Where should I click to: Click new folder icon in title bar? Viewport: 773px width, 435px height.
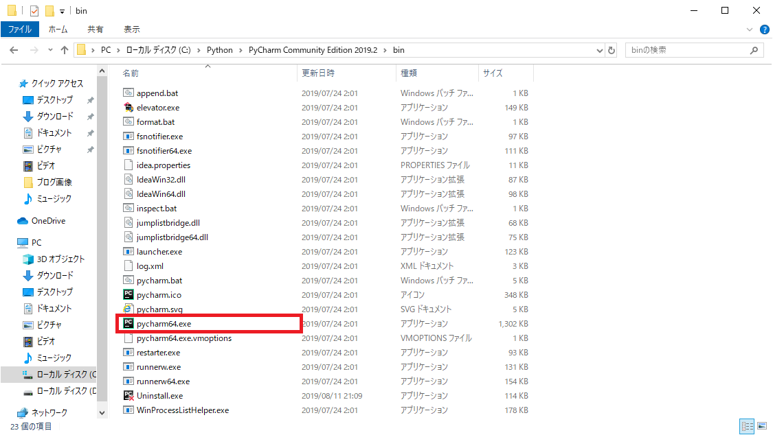point(49,10)
